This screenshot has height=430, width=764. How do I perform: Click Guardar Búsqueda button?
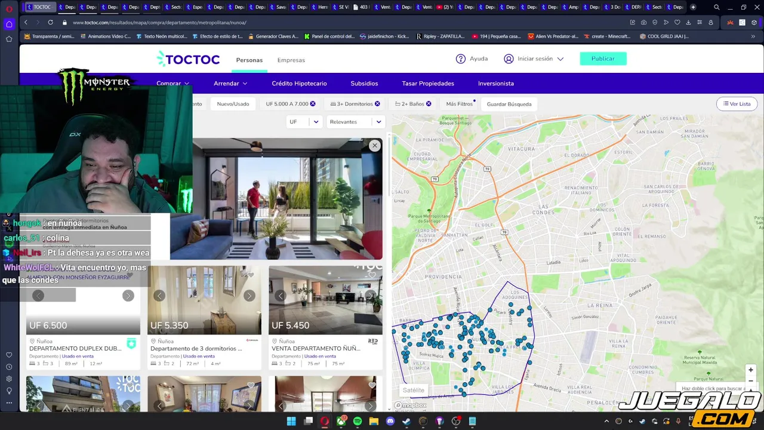[x=509, y=104]
